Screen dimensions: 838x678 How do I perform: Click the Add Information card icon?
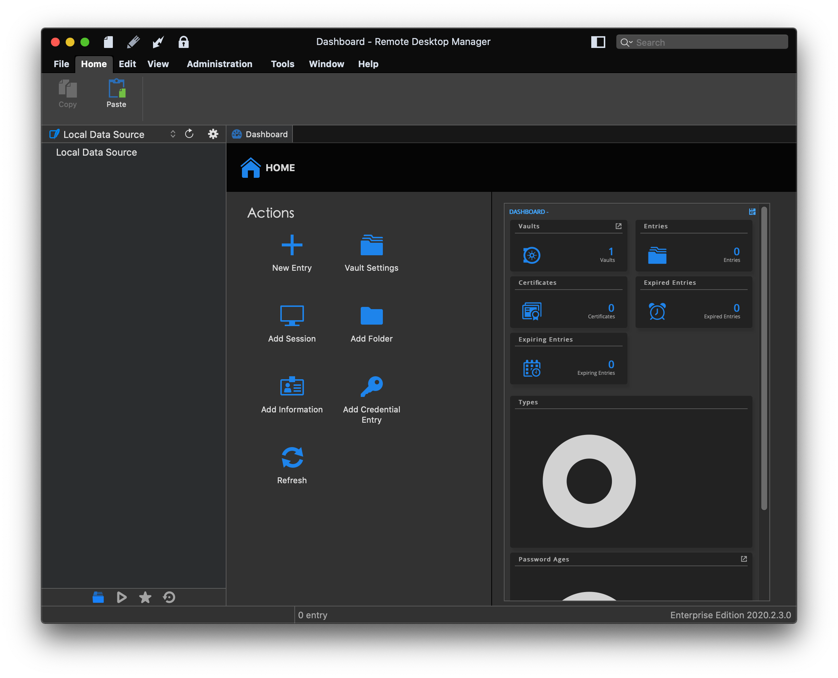point(292,386)
